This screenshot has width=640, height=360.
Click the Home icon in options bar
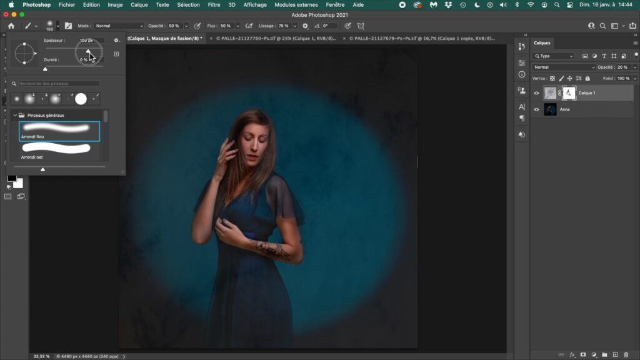11,26
